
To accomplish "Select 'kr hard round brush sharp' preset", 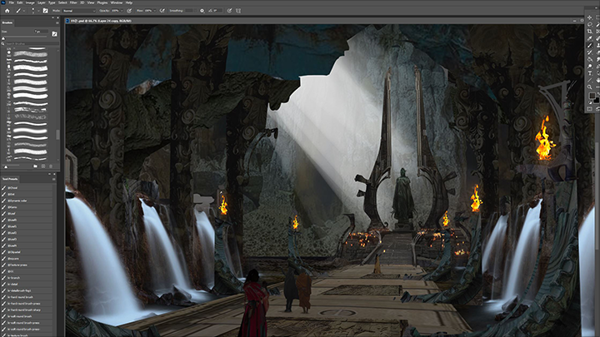I will click(x=27, y=310).
